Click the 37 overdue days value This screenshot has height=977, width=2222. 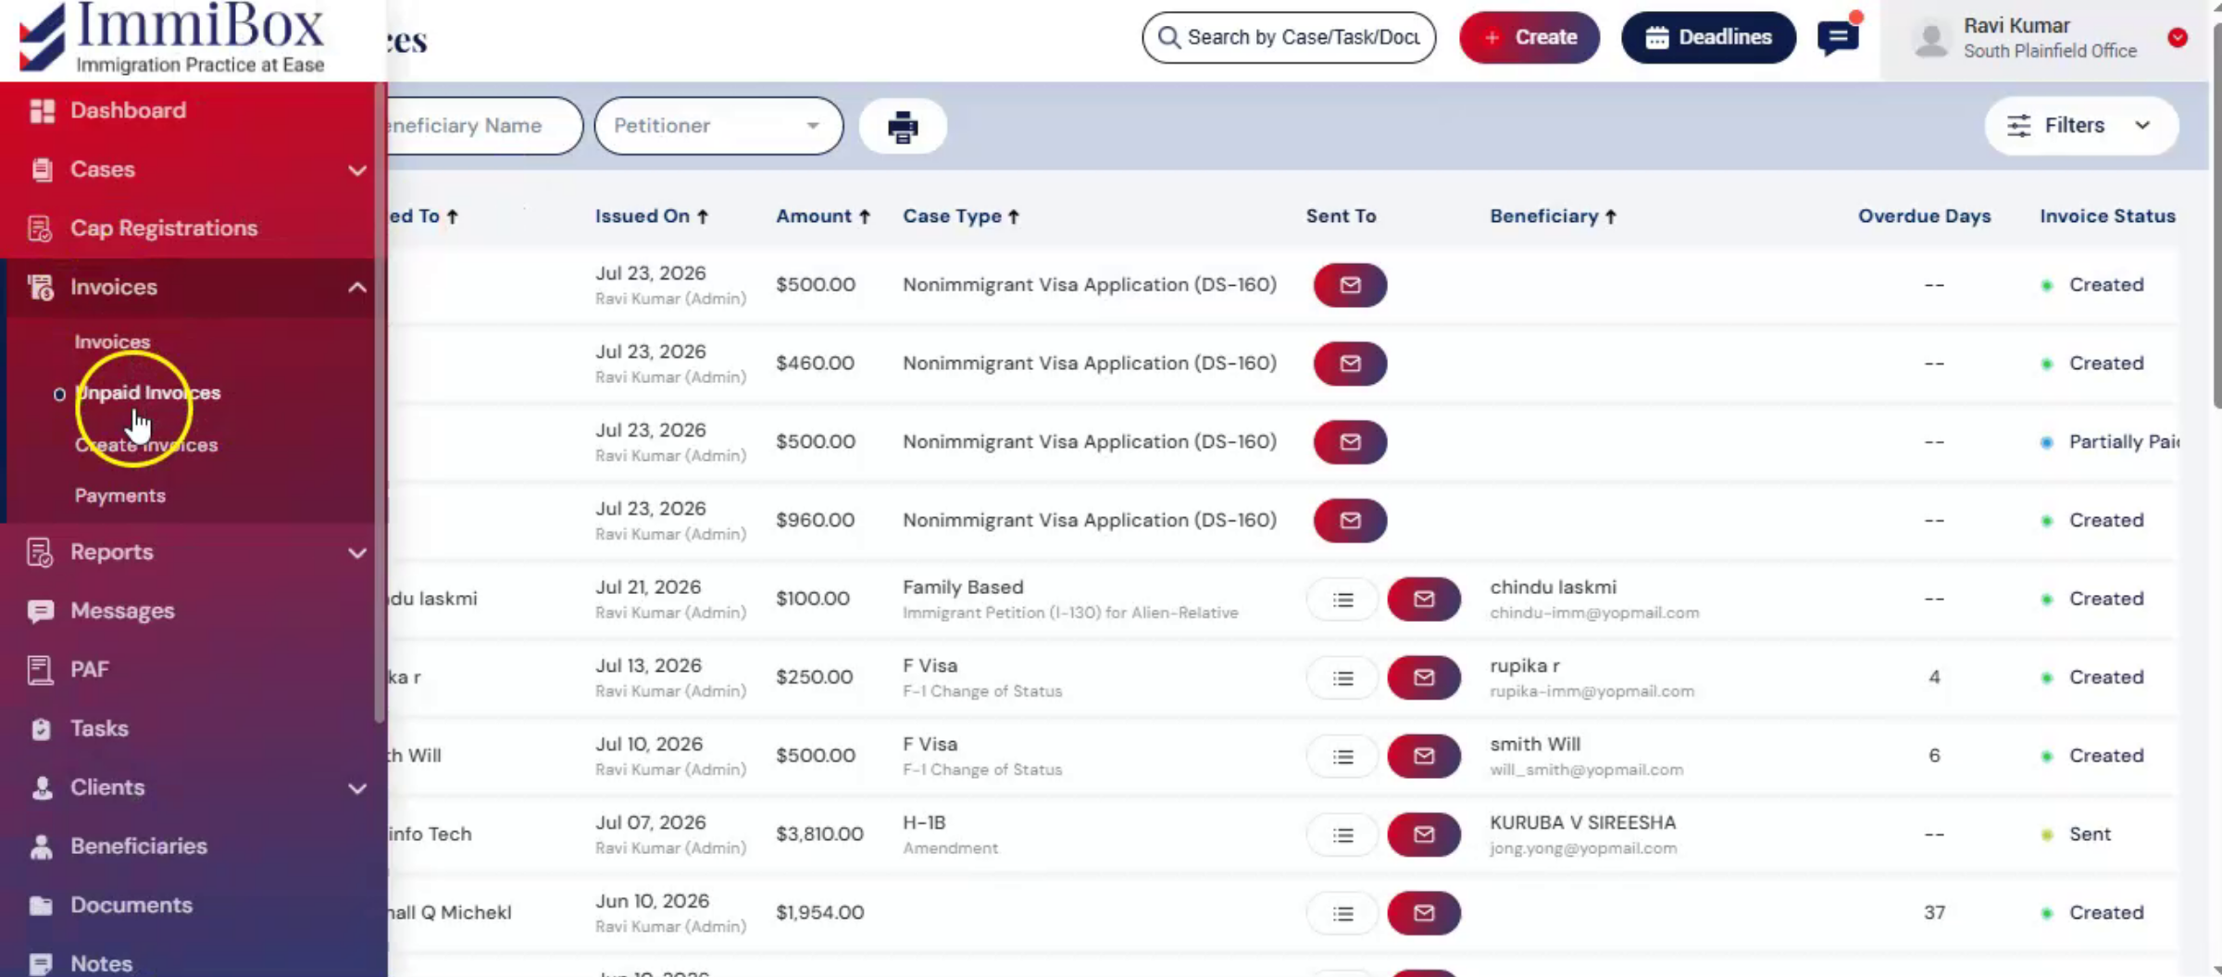click(x=1934, y=913)
